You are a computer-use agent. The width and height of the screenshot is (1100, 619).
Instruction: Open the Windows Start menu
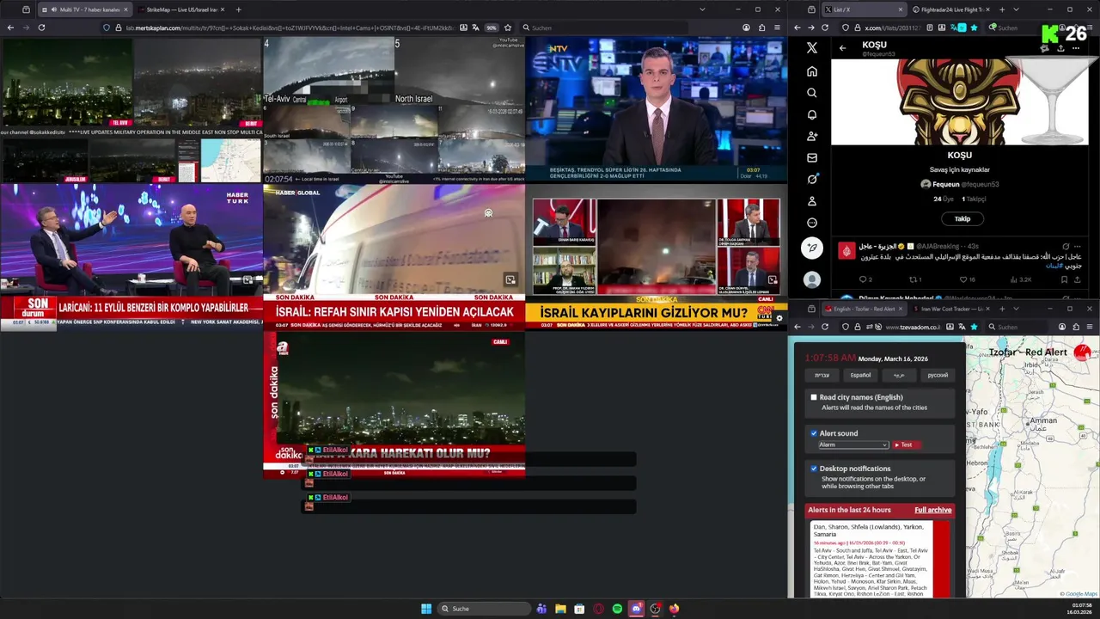tap(426, 609)
